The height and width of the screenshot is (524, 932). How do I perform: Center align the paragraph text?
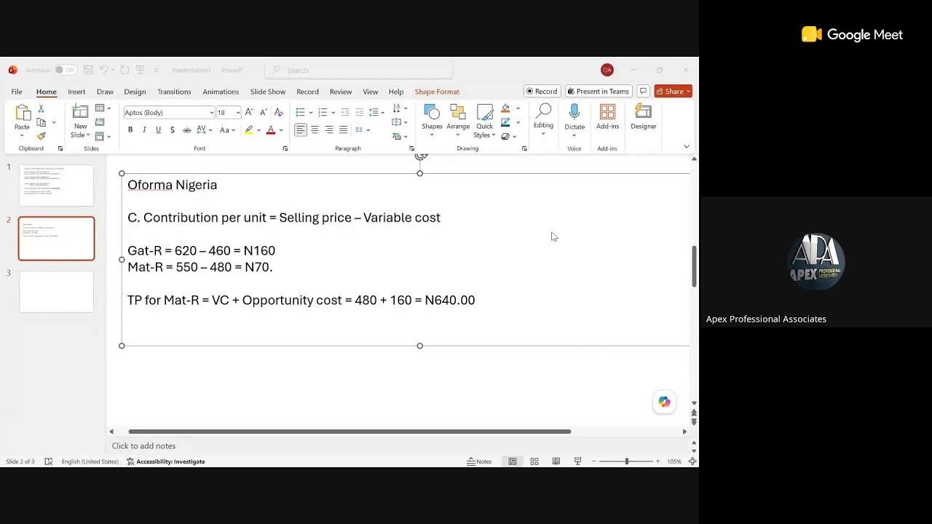(315, 130)
